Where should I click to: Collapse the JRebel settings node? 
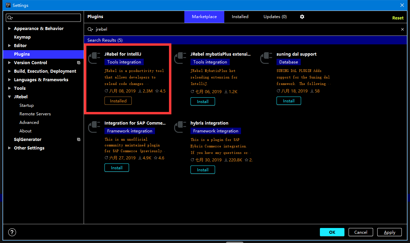point(9,97)
